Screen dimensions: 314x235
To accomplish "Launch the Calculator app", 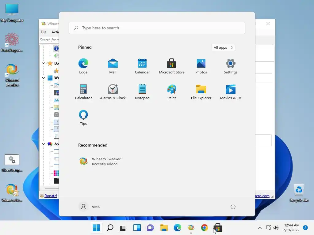I will [83, 92].
